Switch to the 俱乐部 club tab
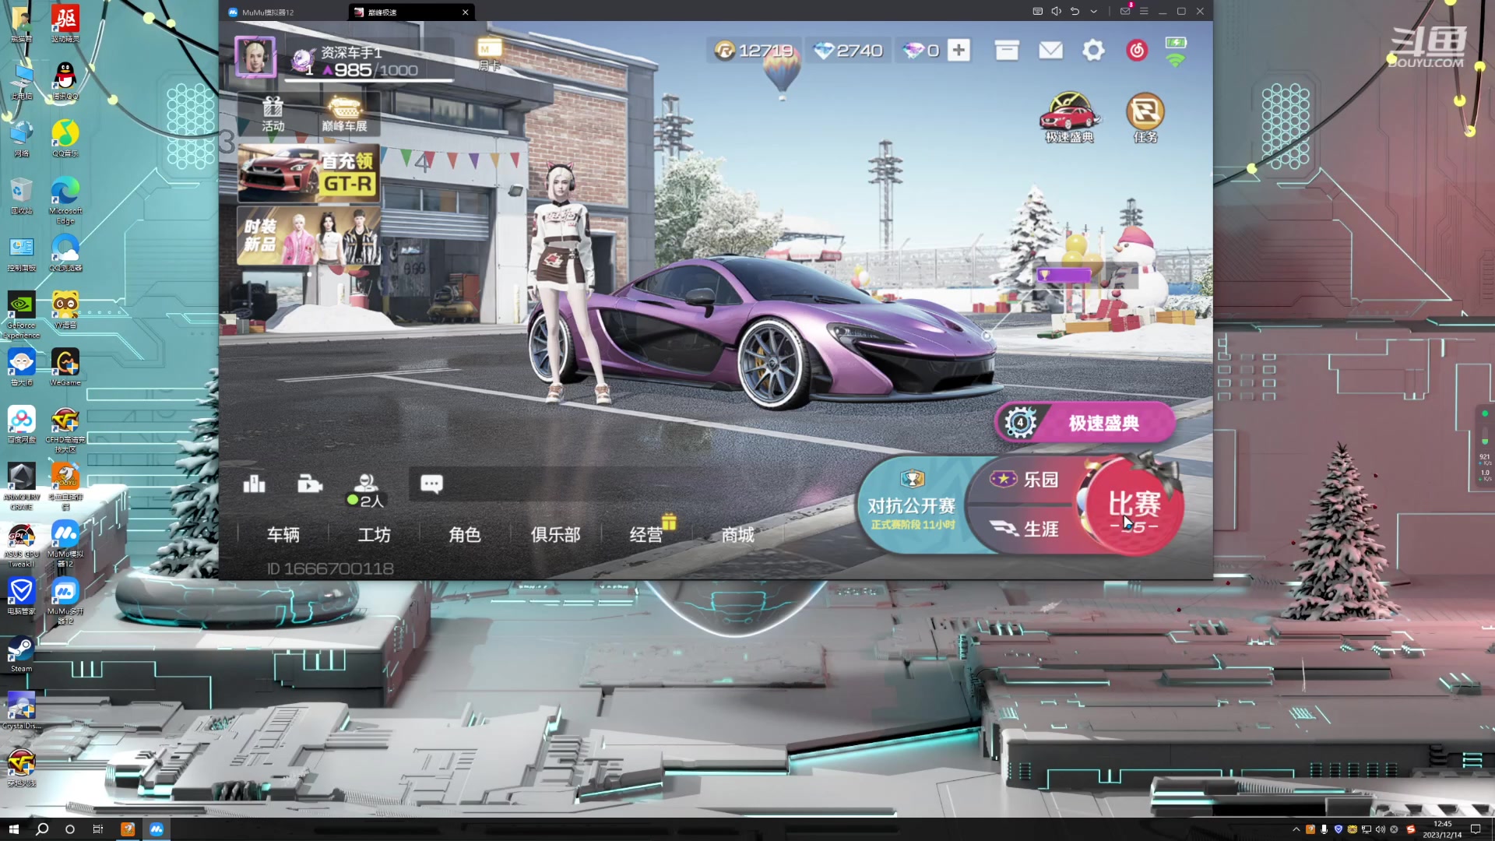1495x841 pixels. tap(556, 535)
